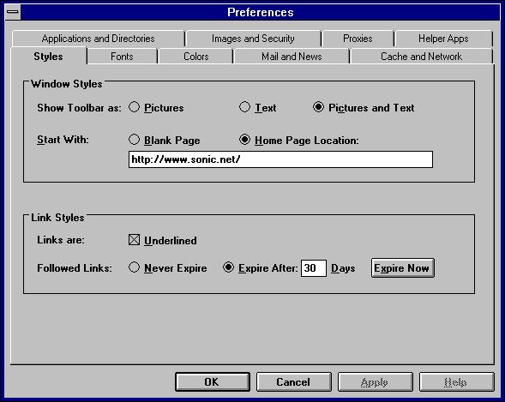Click the Expire Now button
The height and width of the screenshot is (402, 505).
403,267
